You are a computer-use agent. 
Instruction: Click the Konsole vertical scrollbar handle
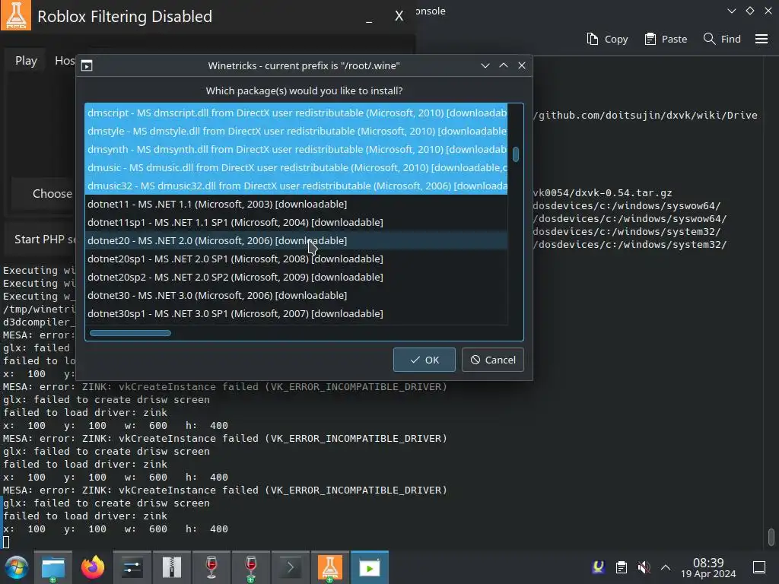(771, 537)
